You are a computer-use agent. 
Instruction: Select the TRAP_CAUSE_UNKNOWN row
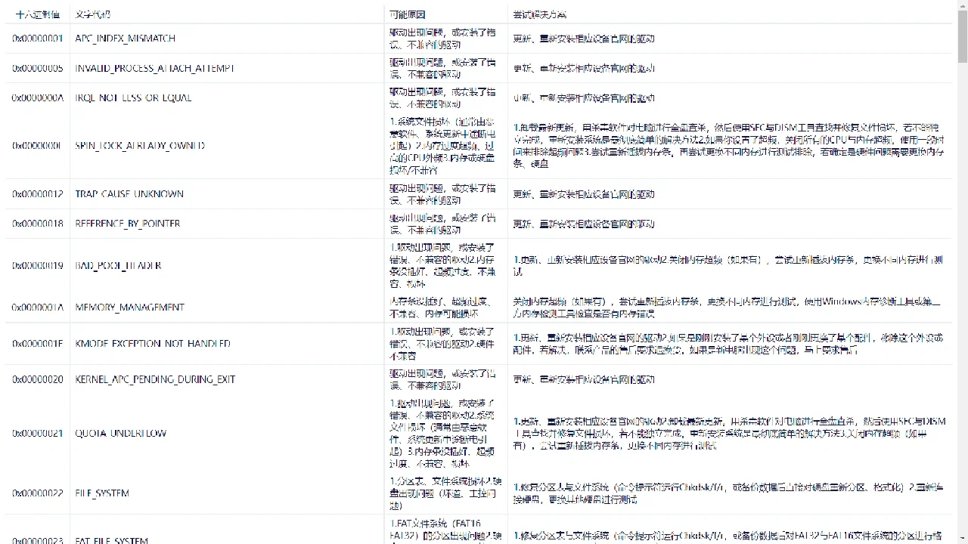[128, 193]
